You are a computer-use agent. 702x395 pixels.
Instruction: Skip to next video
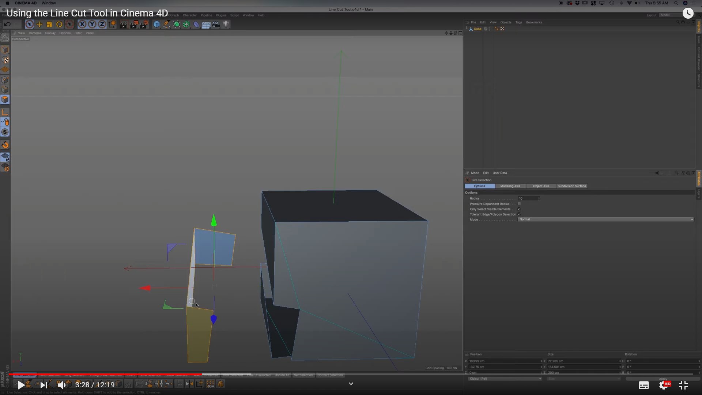click(x=44, y=385)
